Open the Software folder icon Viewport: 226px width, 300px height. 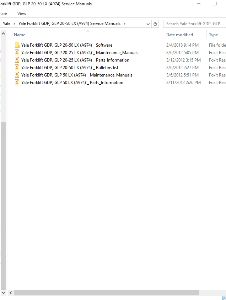pos(17,45)
